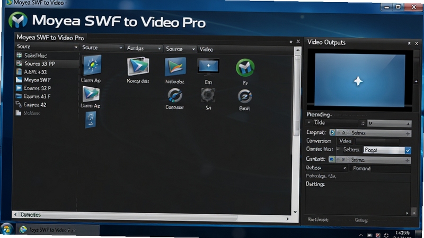Click the minus icon before Tlde
Image resolution: width=424 pixels, height=238 pixels.
point(309,122)
